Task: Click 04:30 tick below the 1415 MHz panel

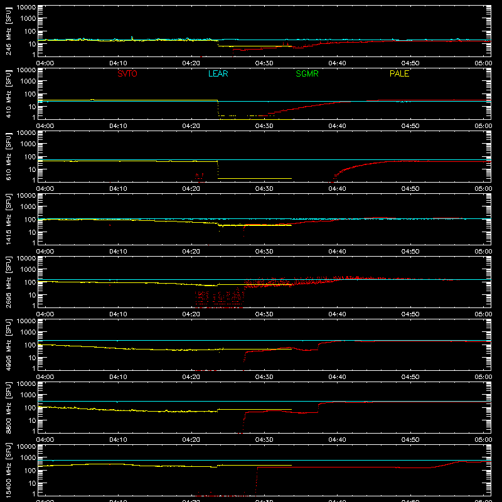Action: pyautogui.click(x=264, y=252)
